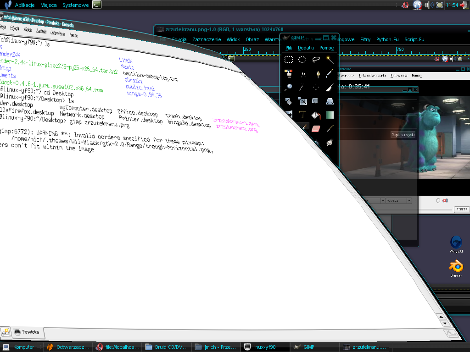Add a new tab in Konsola

(x=5, y=332)
